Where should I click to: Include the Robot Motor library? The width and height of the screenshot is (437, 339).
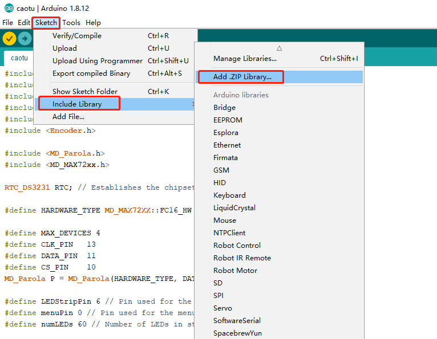(279, 270)
